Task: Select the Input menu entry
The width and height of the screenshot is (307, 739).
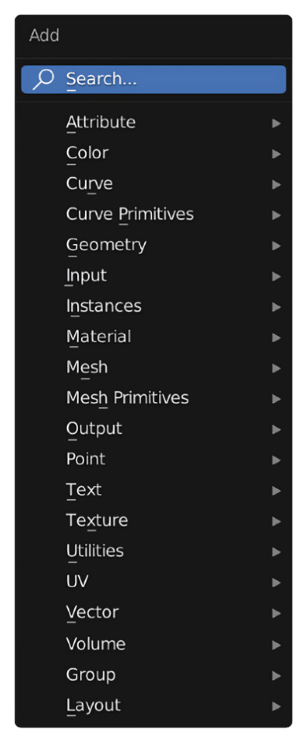Action: pos(153,275)
